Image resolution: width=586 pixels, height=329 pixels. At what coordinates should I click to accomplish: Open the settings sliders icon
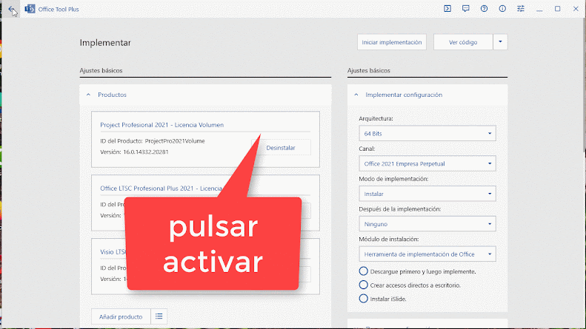(521, 9)
